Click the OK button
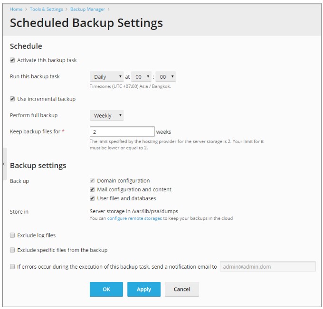 106,289
